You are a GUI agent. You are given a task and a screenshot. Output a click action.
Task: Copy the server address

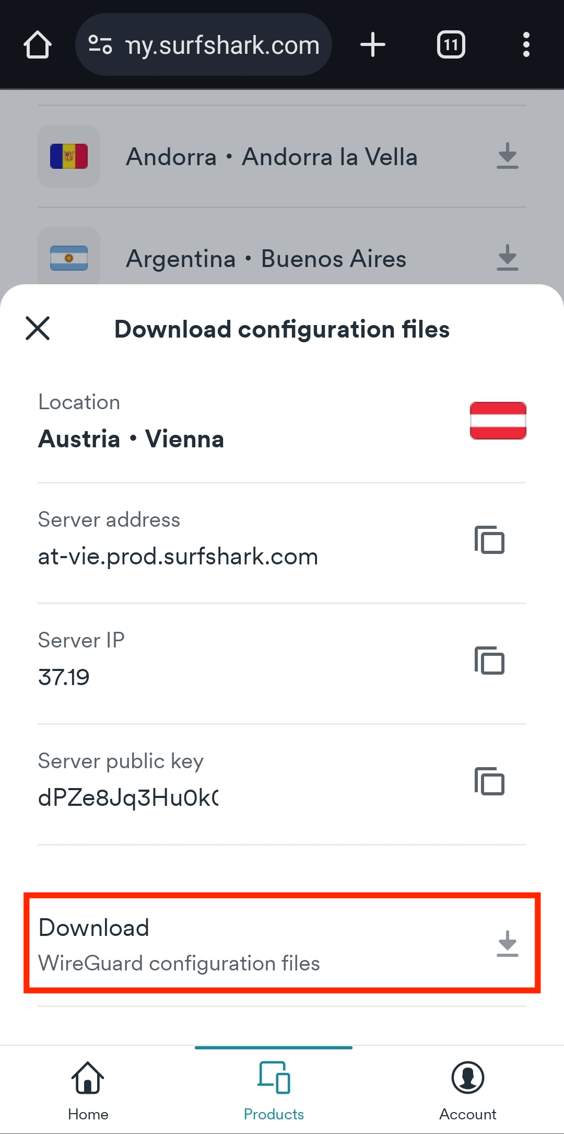pyautogui.click(x=489, y=540)
